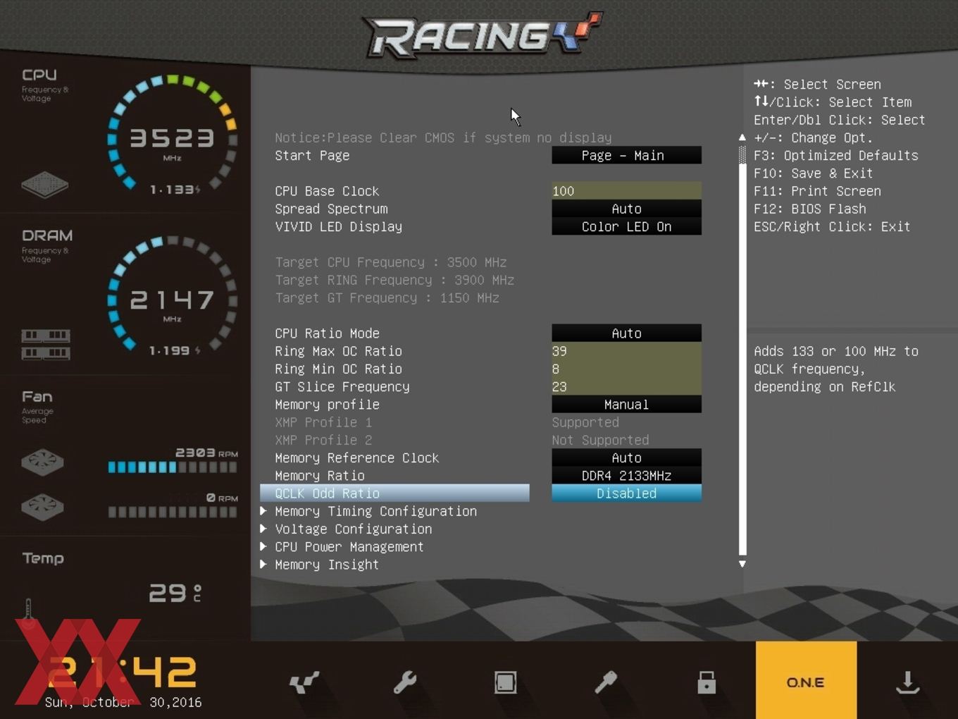Click the CPU Base Clock field with 100
Screen dimensions: 958x719
pos(626,191)
